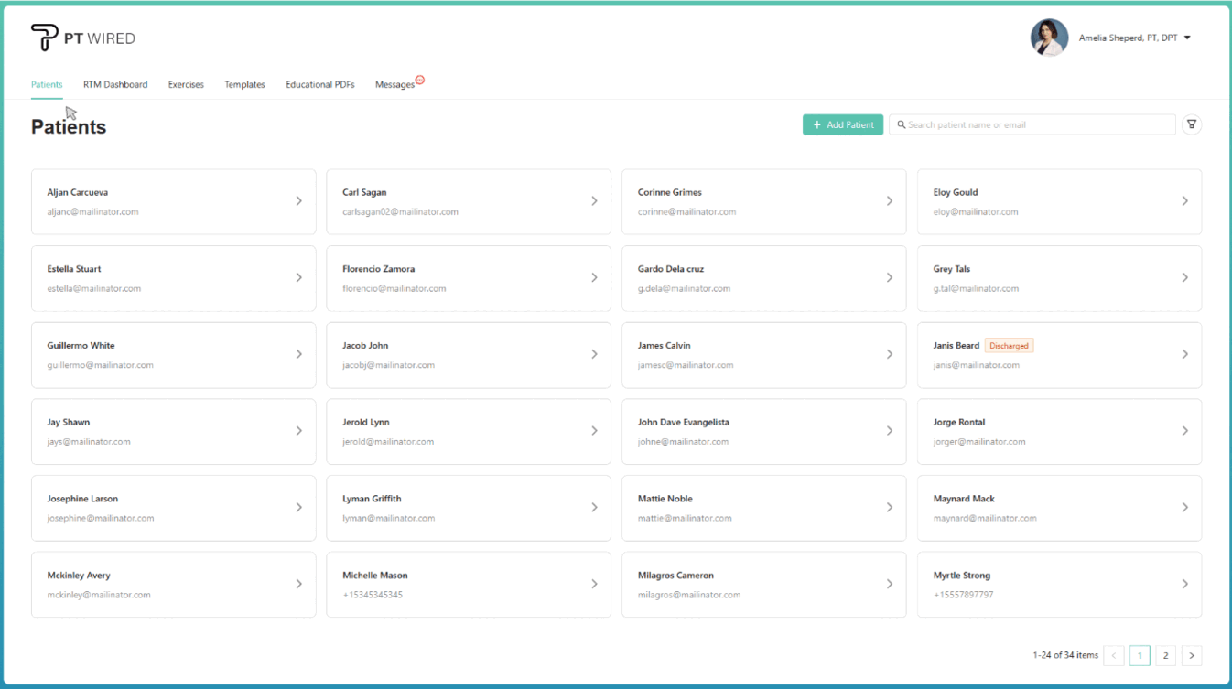The height and width of the screenshot is (689, 1232).
Task: Click inside the patient search field
Action: click(1007, 124)
